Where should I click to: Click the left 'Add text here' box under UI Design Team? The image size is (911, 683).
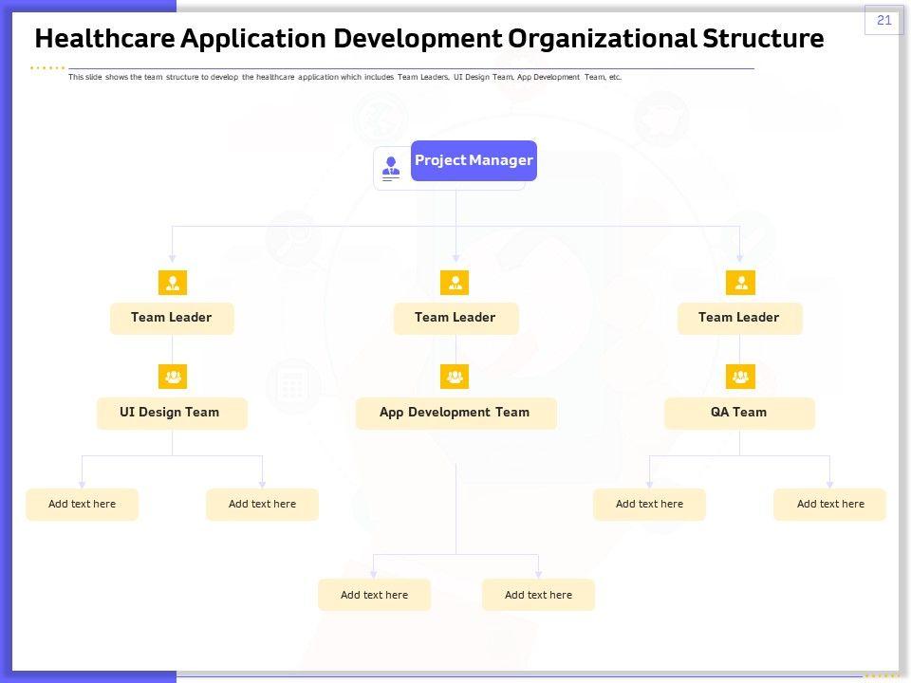coord(83,504)
